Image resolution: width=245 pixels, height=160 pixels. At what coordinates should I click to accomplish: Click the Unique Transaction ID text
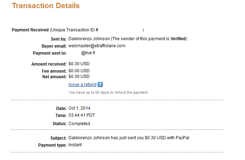click(74, 30)
